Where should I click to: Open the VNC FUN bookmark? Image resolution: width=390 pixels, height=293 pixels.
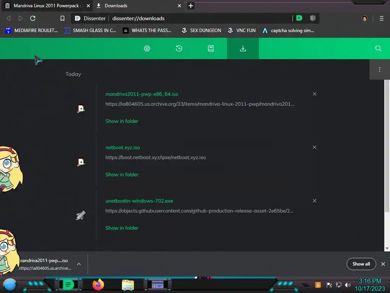pyautogui.click(x=242, y=31)
